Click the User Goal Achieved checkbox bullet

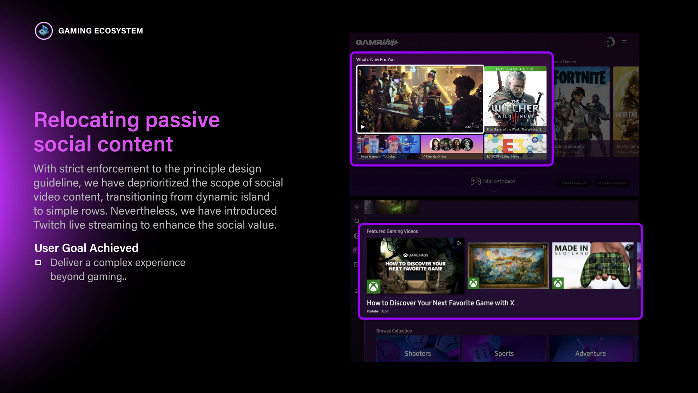[38, 262]
